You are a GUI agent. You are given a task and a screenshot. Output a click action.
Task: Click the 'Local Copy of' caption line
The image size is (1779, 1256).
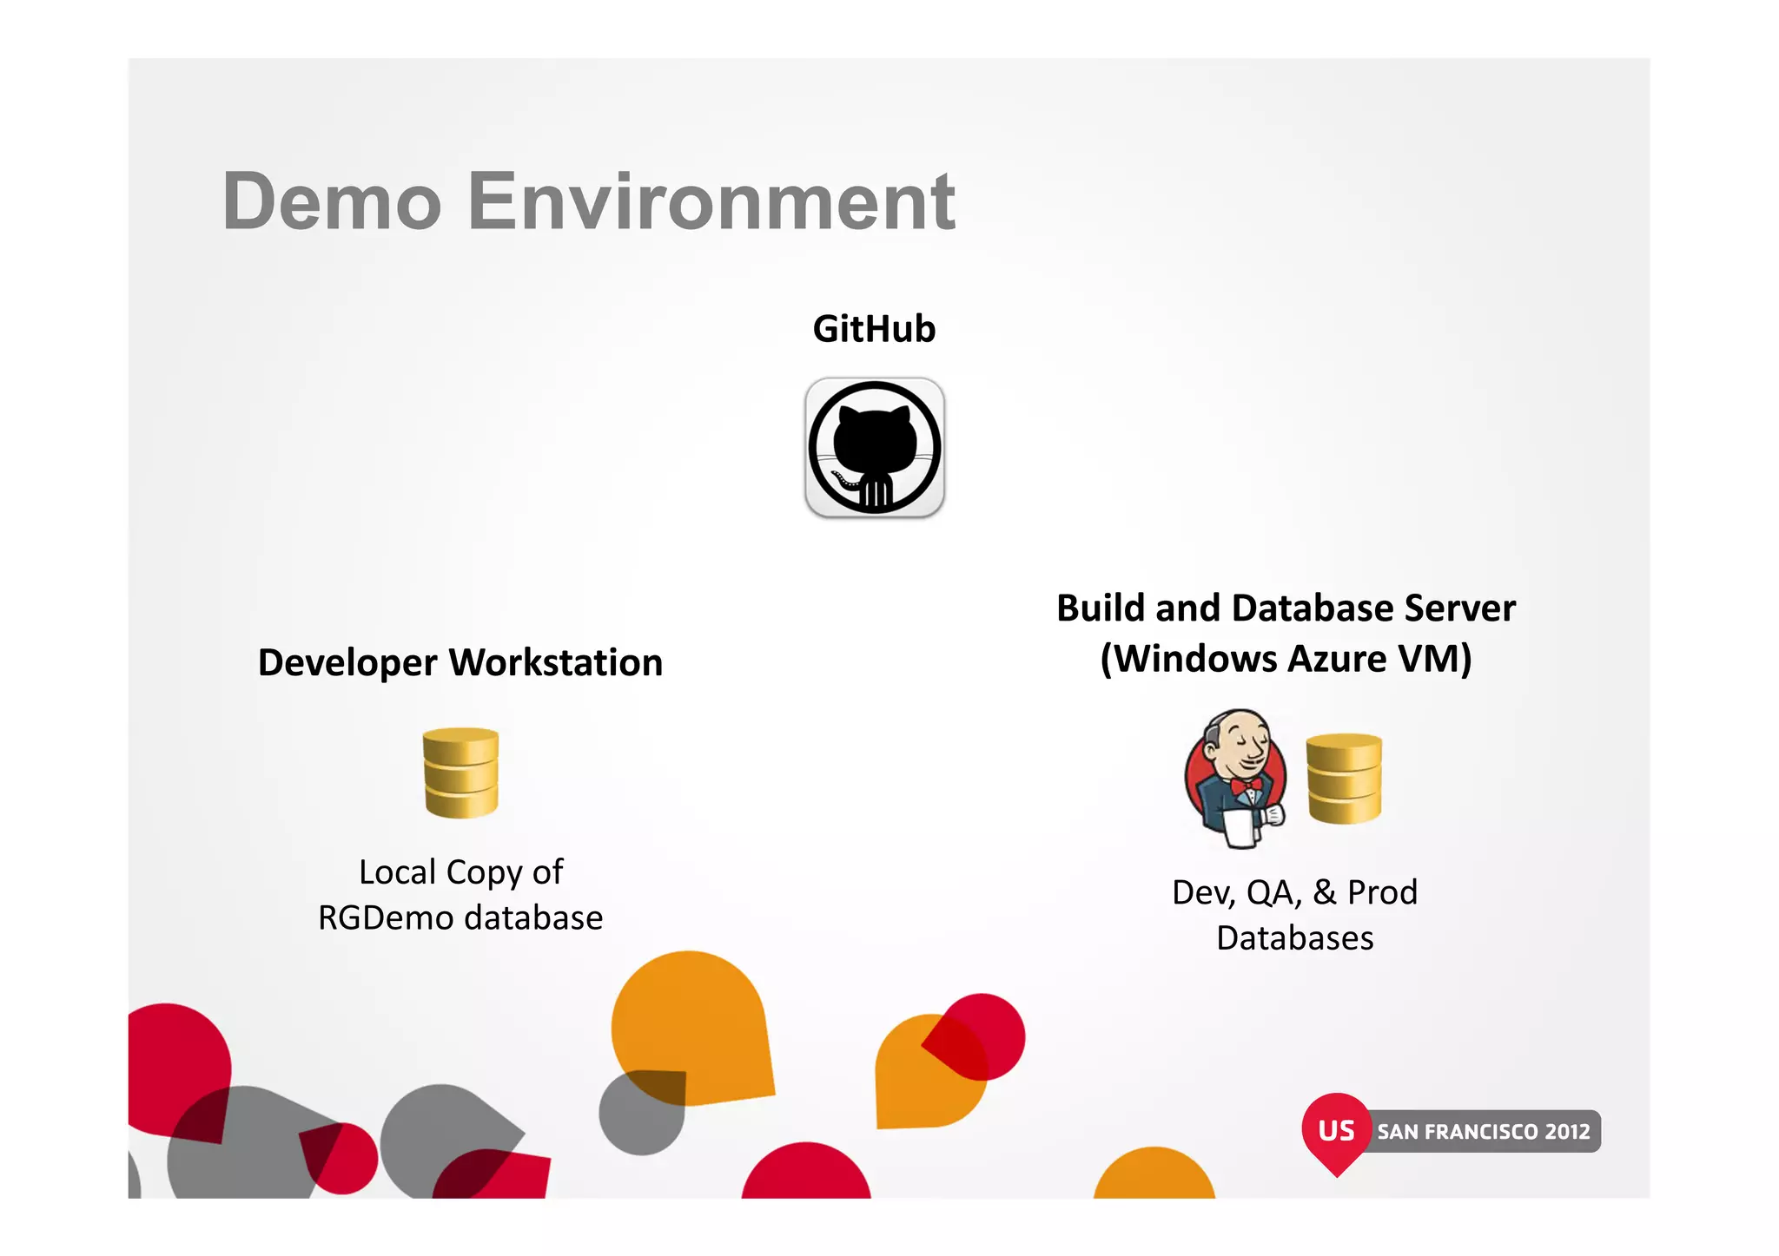[460, 872]
